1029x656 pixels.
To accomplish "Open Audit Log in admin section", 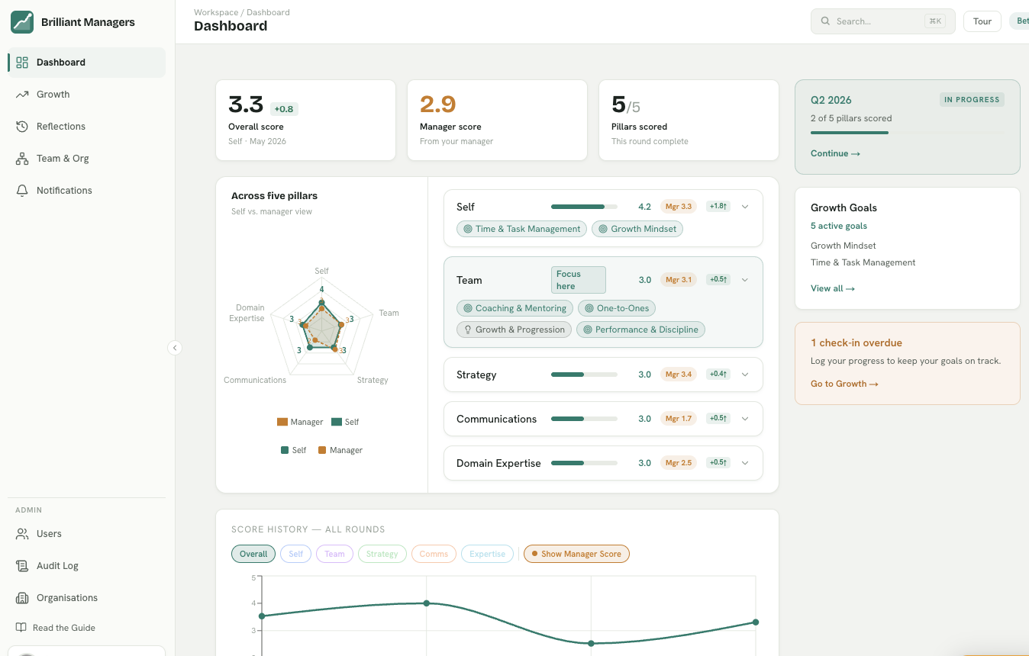I will 86,566.
